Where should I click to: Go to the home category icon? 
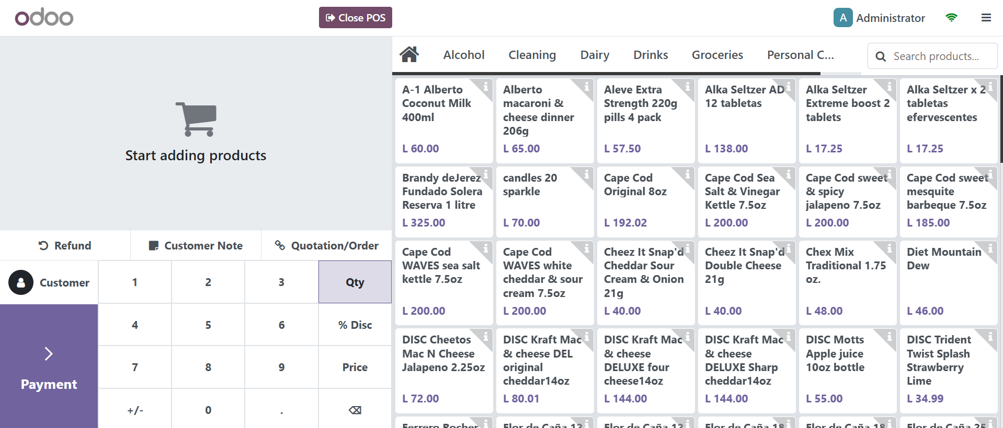pos(409,54)
